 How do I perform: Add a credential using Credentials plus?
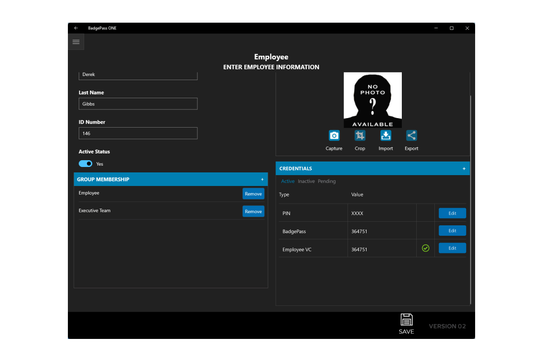pyautogui.click(x=464, y=169)
